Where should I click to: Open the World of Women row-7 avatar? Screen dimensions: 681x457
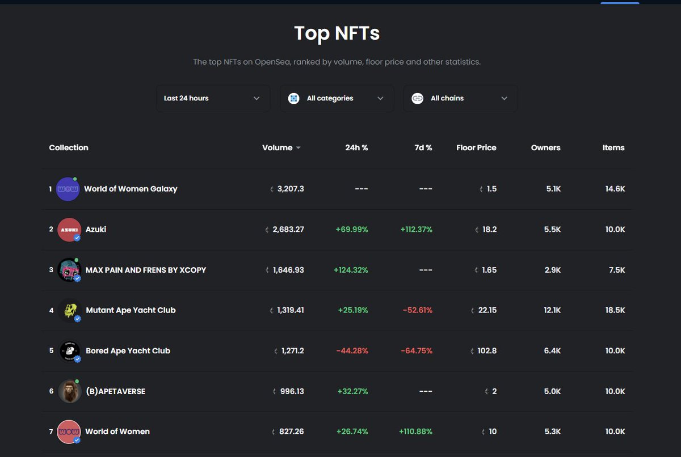click(x=69, y=431)
